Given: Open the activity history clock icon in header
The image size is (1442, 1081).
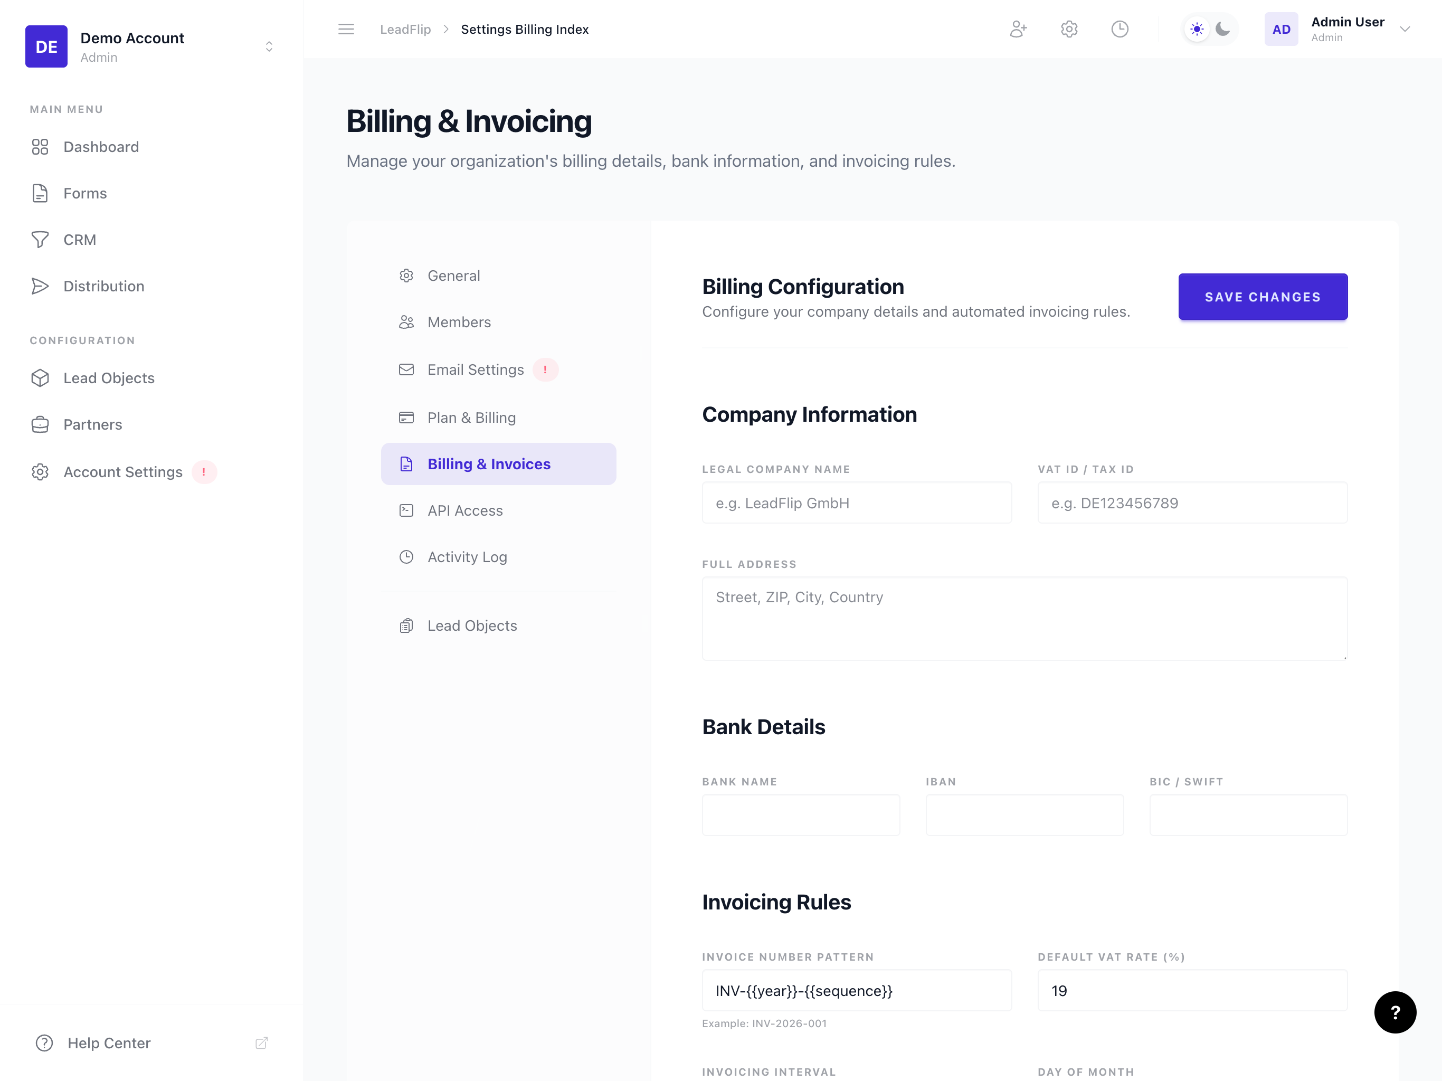Looking at the screenshot, I should click(1120, 29).
